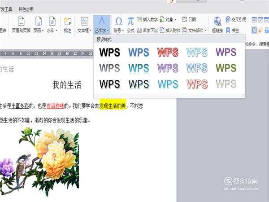Viewport: 269px width, 202px height.
Task: Add a 书签 bookmark
Action: click(232, 31)
